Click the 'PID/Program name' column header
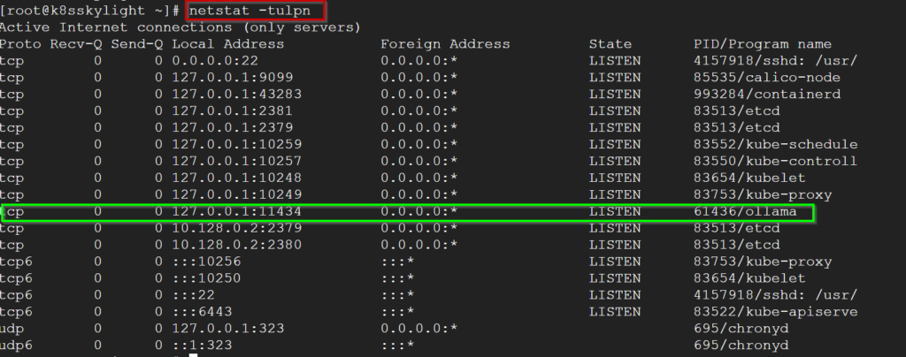Image resolution: width=906 pixels, height=357 pixels. (x=763, y=44)
